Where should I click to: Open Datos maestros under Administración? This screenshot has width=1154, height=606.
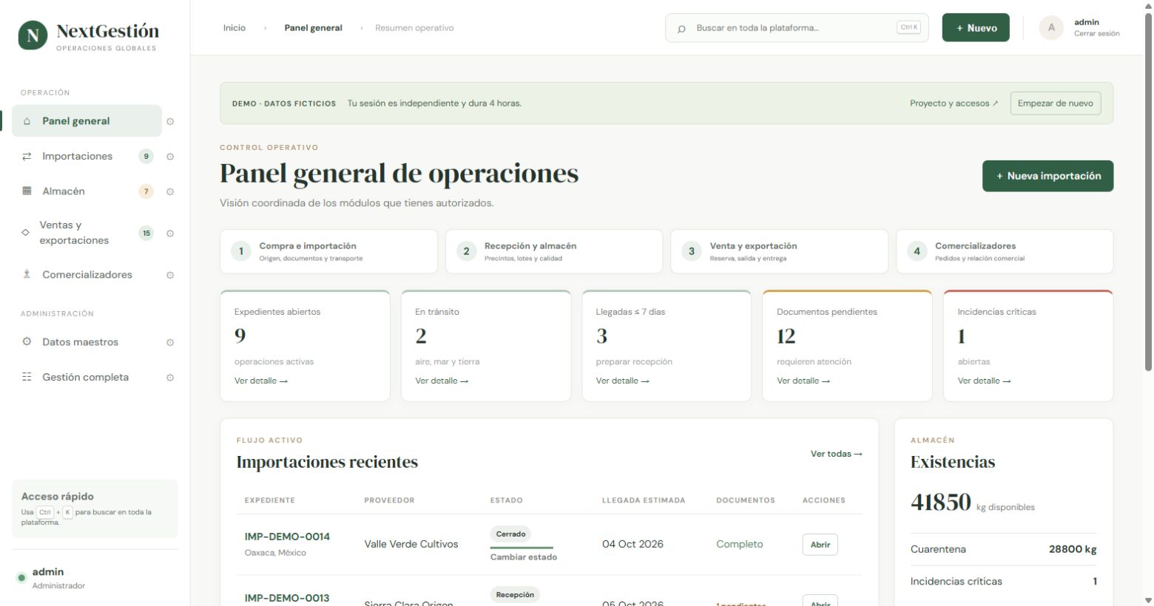point(87,341)
